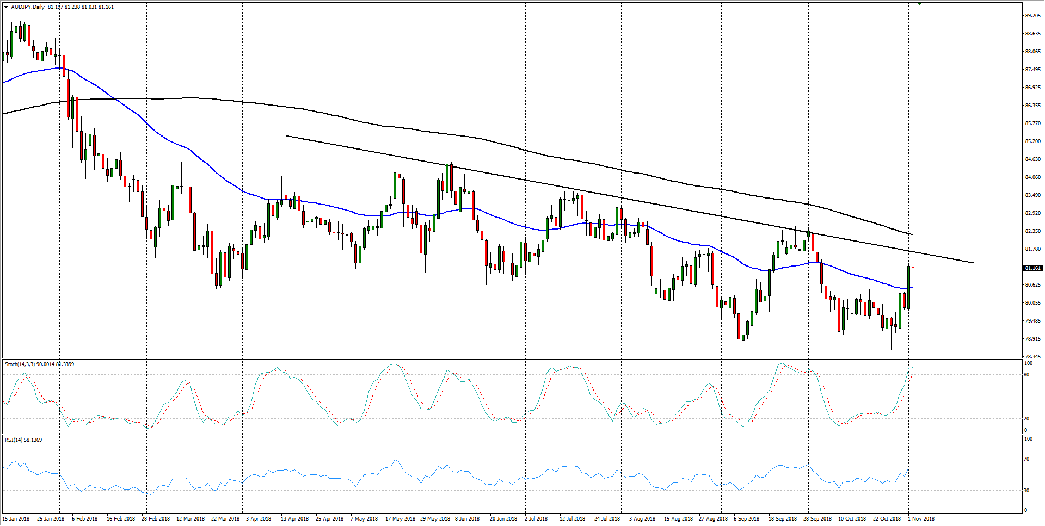Viewport: 1045px width, 526px height.
Task: Select the current price label 81.161
Action: 1032,268
